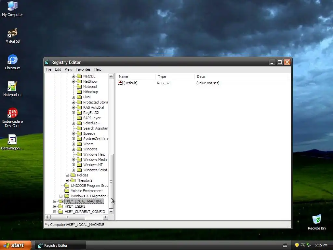The width and height of the screenshot is (333, 250).
Task: Expand the Schedule+ key
Action: pyautogui.click(x=73, y=123)
